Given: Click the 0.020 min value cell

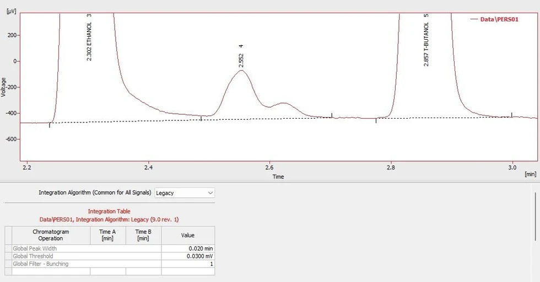Looking at the screenshot, I should 187,248.
